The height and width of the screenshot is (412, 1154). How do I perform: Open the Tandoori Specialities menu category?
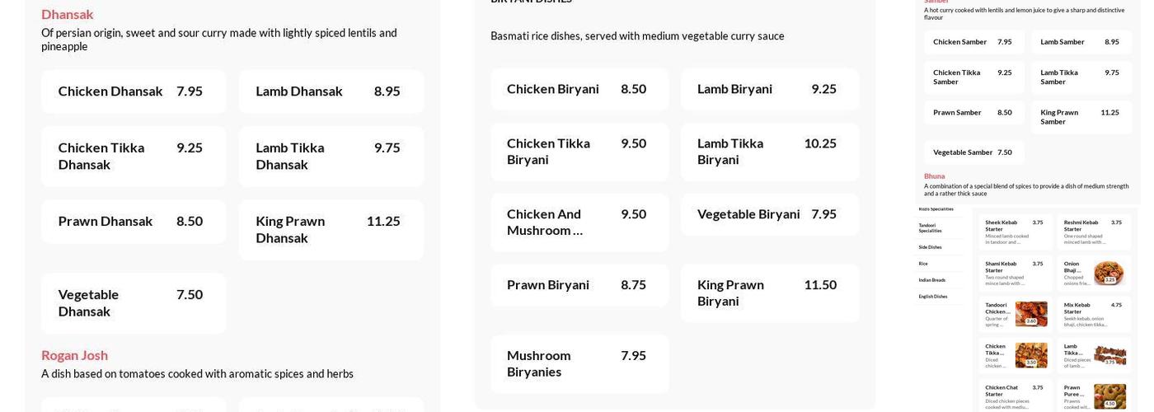930,227
